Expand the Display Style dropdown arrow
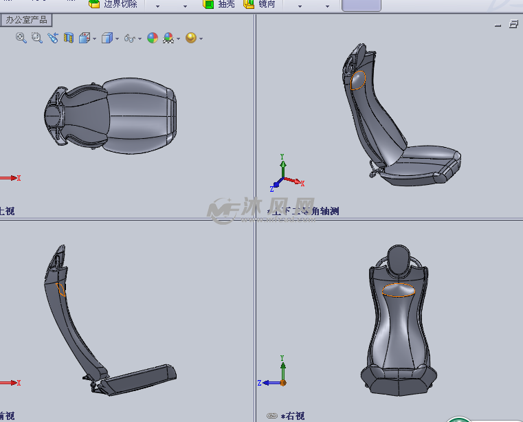The height and width of the screenshot is (422, 523). (117, 38)
